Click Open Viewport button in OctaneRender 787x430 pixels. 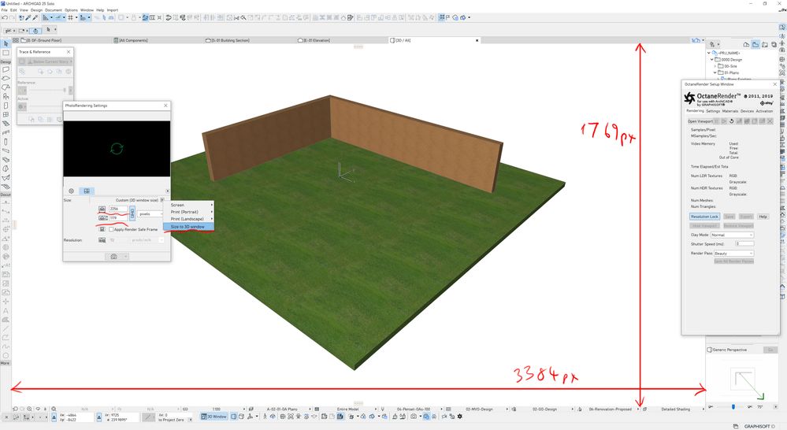pyautogui.click(x=700, y=121)
